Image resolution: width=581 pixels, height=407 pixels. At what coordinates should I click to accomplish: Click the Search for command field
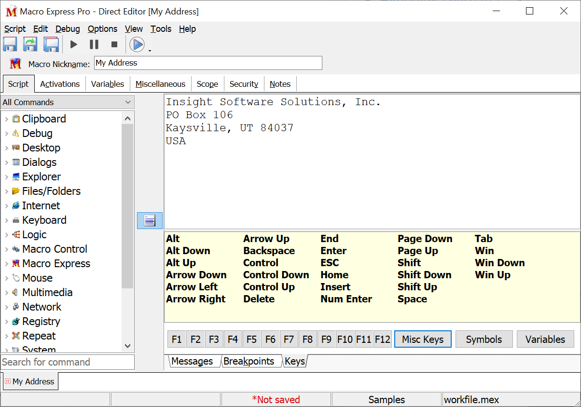coord(67,362)
